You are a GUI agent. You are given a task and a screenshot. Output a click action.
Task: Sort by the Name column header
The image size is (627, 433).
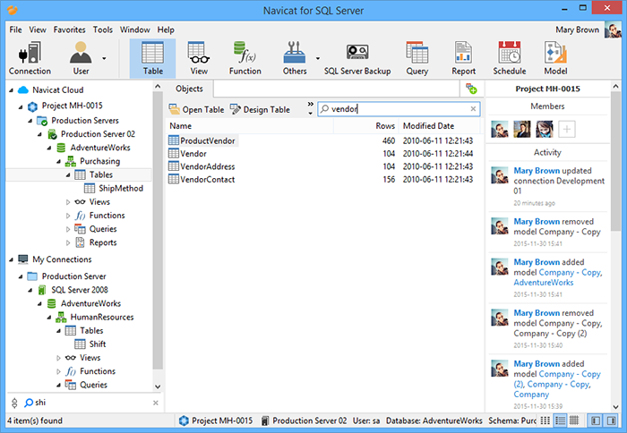(x=250, y=126)
